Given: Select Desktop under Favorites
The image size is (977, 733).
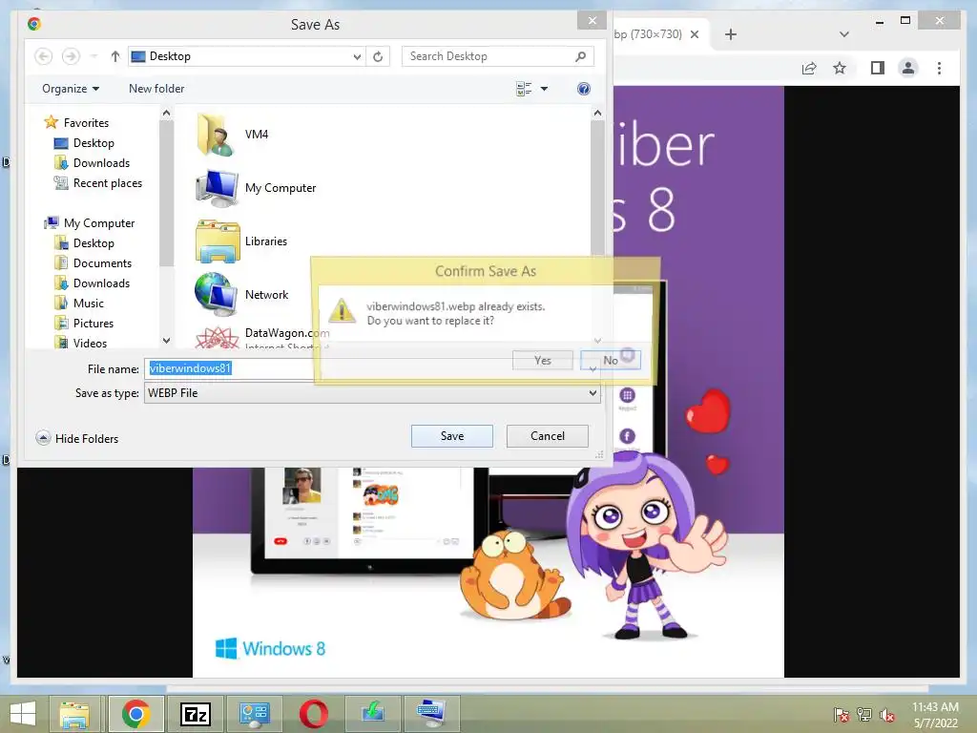Looking at the screenshot, I should (84, 143).
